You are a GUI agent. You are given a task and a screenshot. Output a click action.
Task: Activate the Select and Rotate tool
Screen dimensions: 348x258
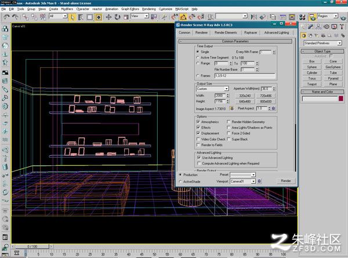pos(117,17)
